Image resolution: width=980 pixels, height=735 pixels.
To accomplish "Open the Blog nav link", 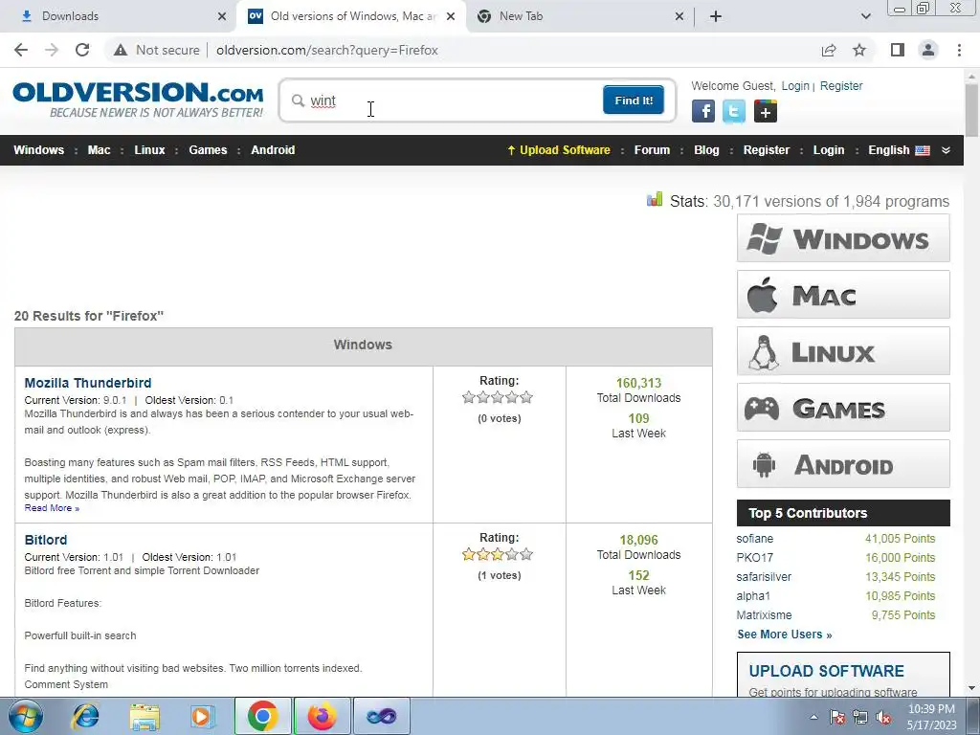I will [706, 150].
